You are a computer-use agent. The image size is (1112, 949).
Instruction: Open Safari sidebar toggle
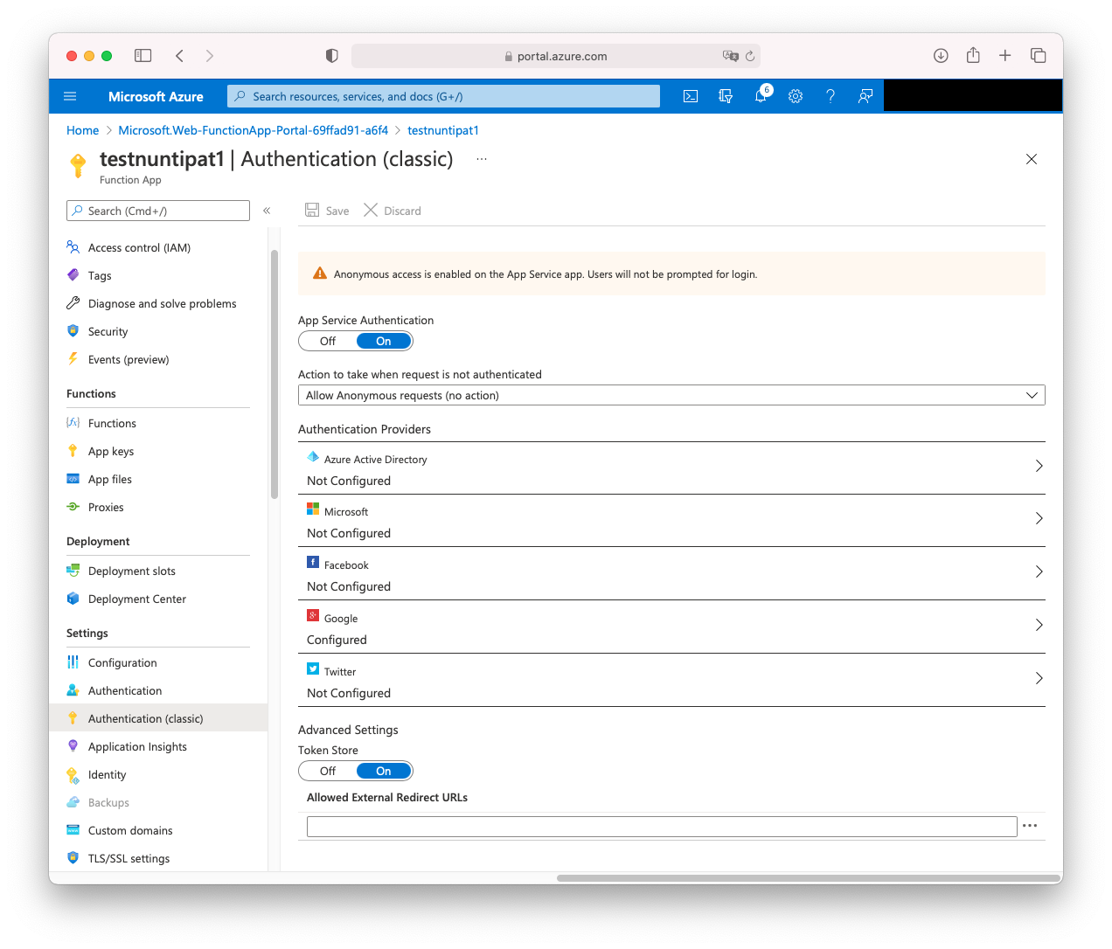pyautogui.click(x=143, y=56)
